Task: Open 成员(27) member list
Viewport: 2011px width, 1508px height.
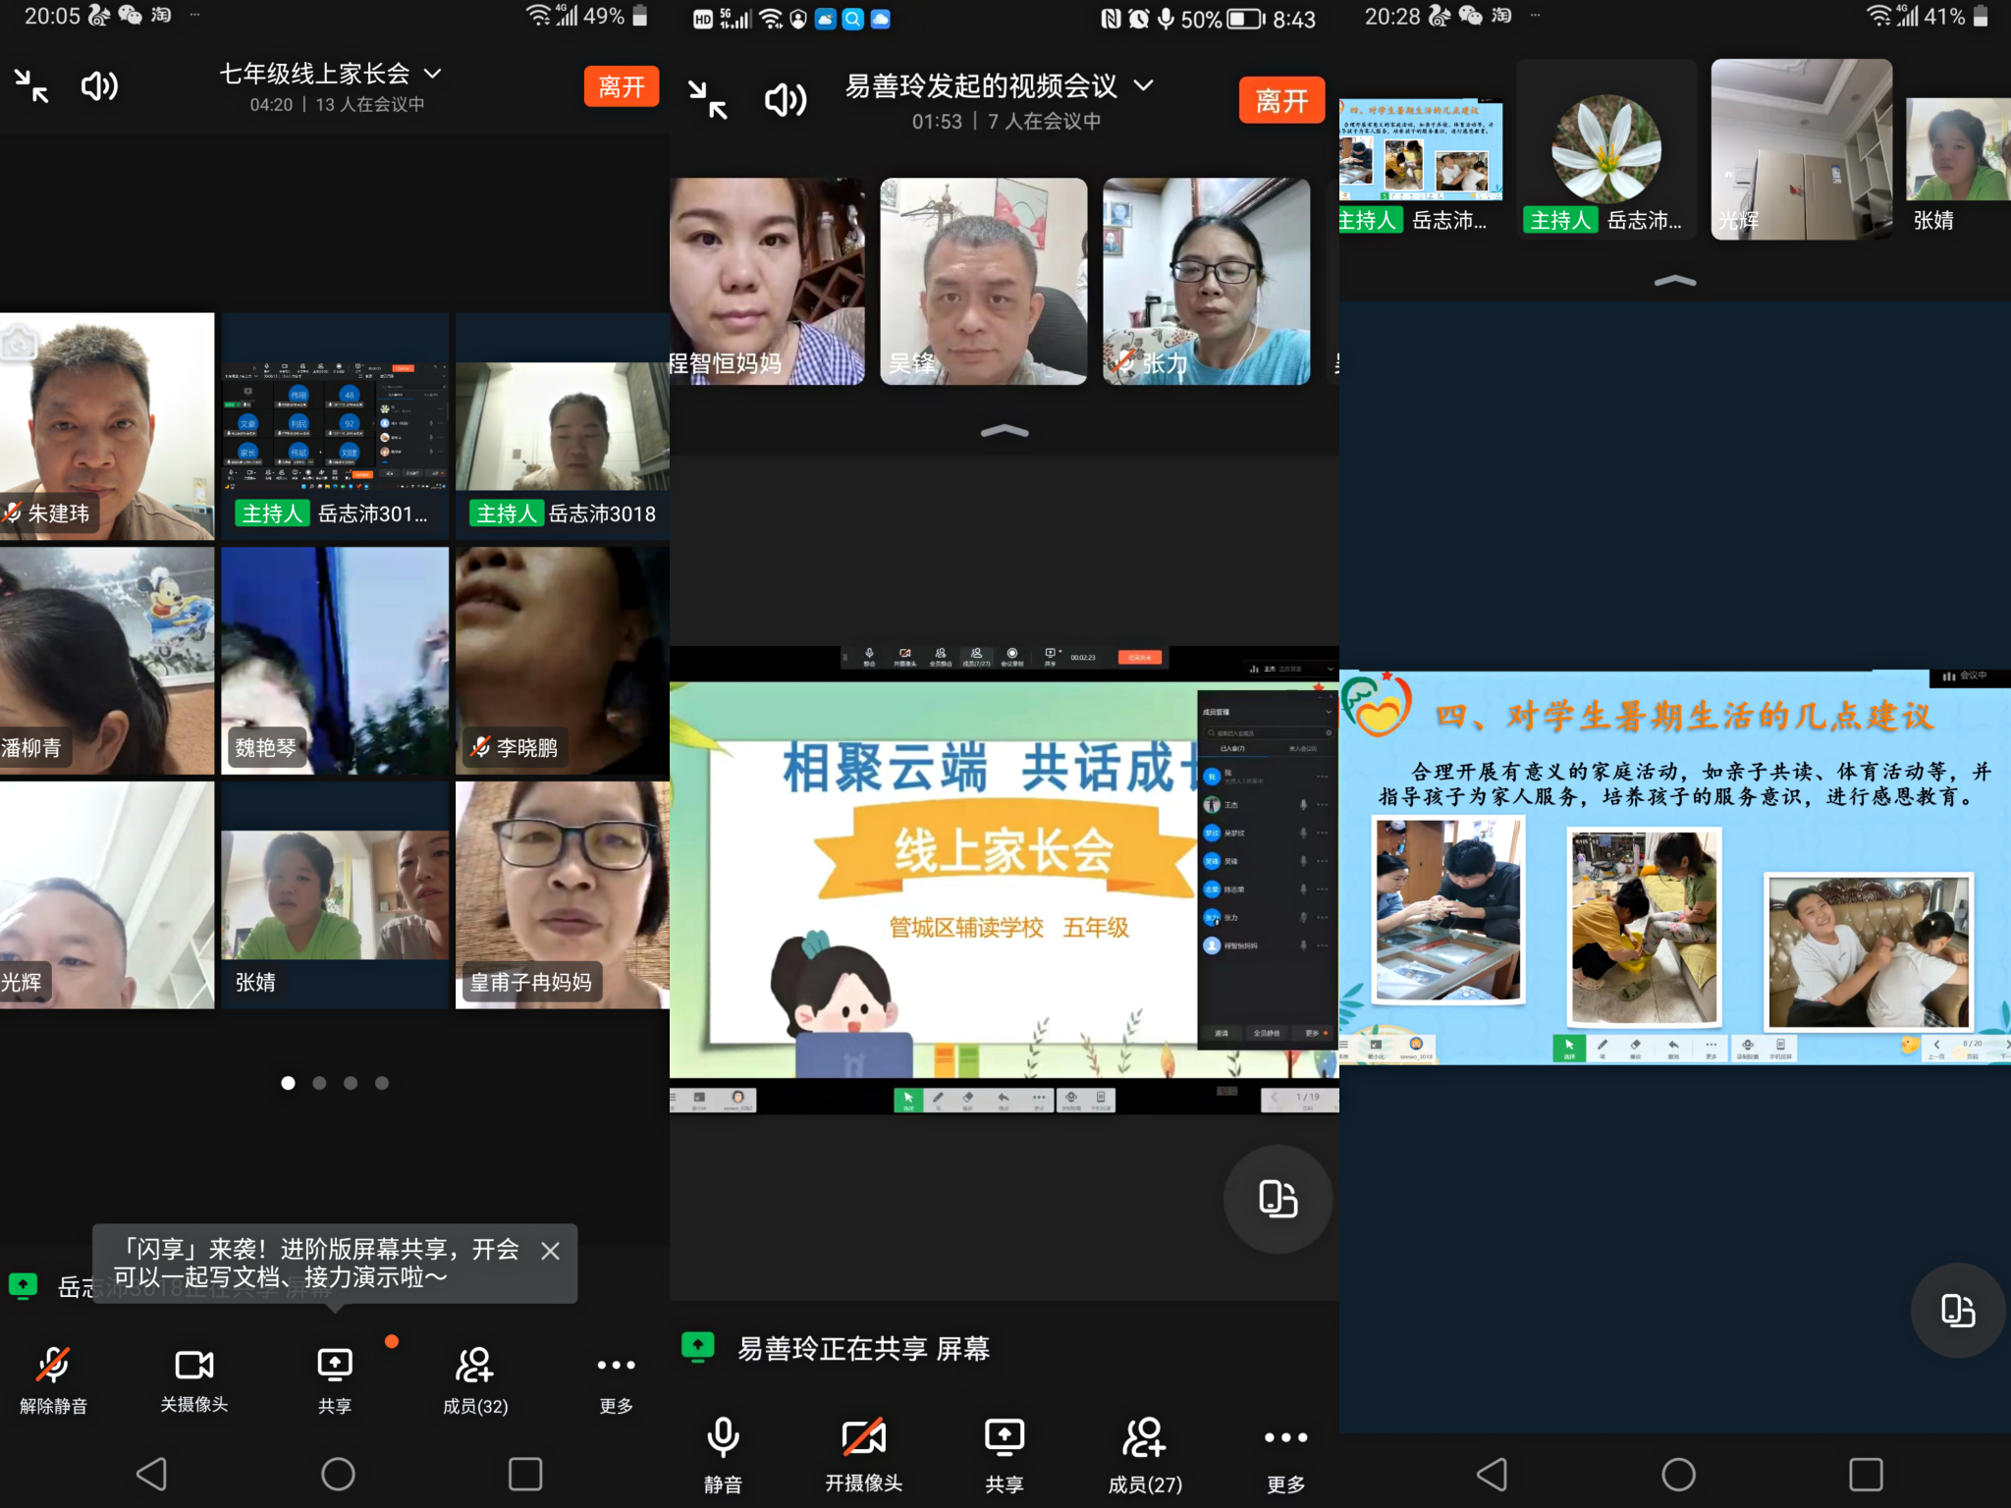Action: pyautogui.click(x=1145, y=1455)
